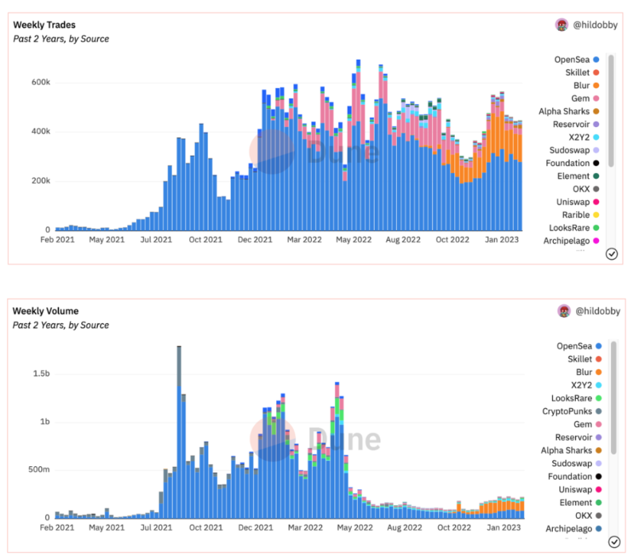
Task: Click Jan 2023 axis label in Weekly Trades
Action: pos(501,240)
